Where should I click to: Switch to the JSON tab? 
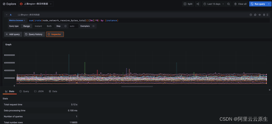pos(39,91)
